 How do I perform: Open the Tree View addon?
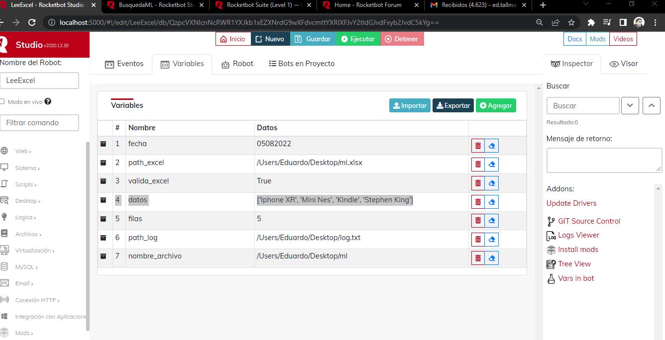coord(574,263)
